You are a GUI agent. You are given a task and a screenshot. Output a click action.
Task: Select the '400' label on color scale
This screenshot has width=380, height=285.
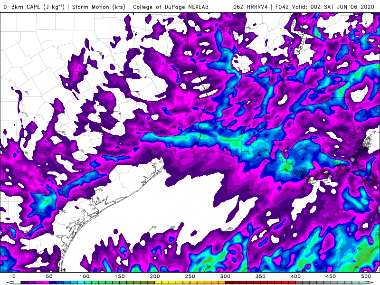[295, 276]
